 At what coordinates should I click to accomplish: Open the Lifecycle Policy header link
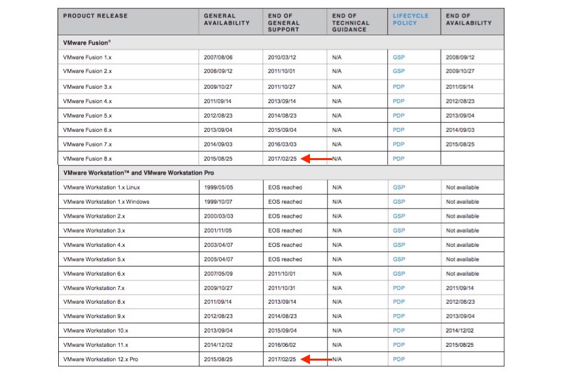(x=411, y=19)
